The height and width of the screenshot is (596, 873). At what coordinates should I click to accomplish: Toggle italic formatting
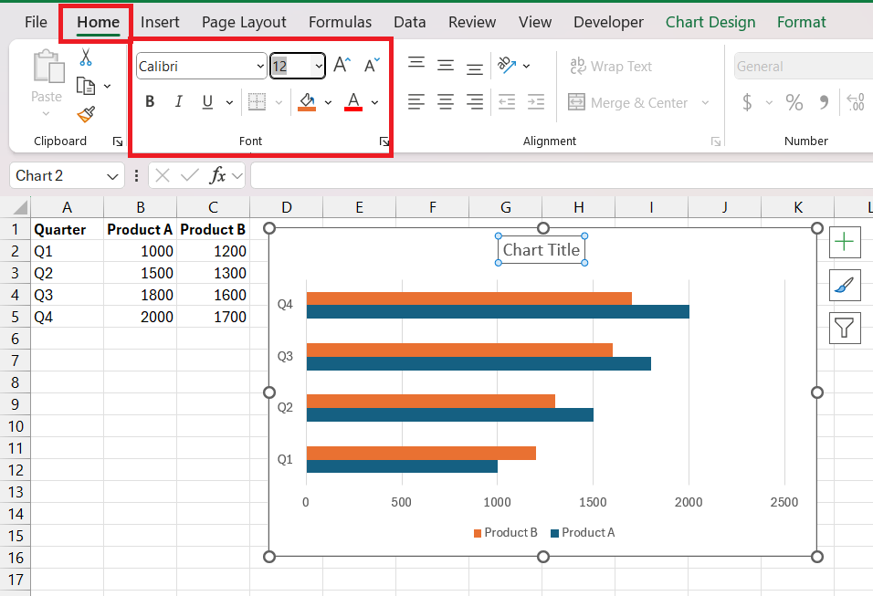(179, 101)
